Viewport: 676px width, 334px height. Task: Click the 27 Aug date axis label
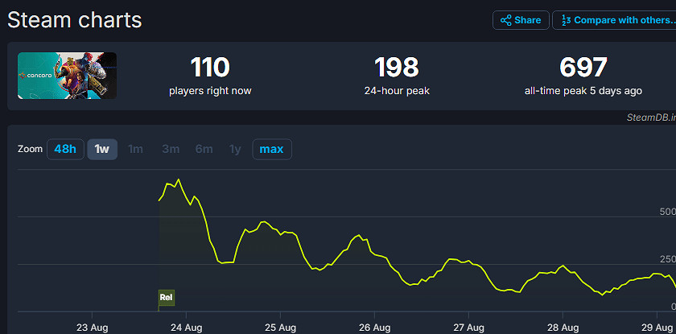[468, 328]
